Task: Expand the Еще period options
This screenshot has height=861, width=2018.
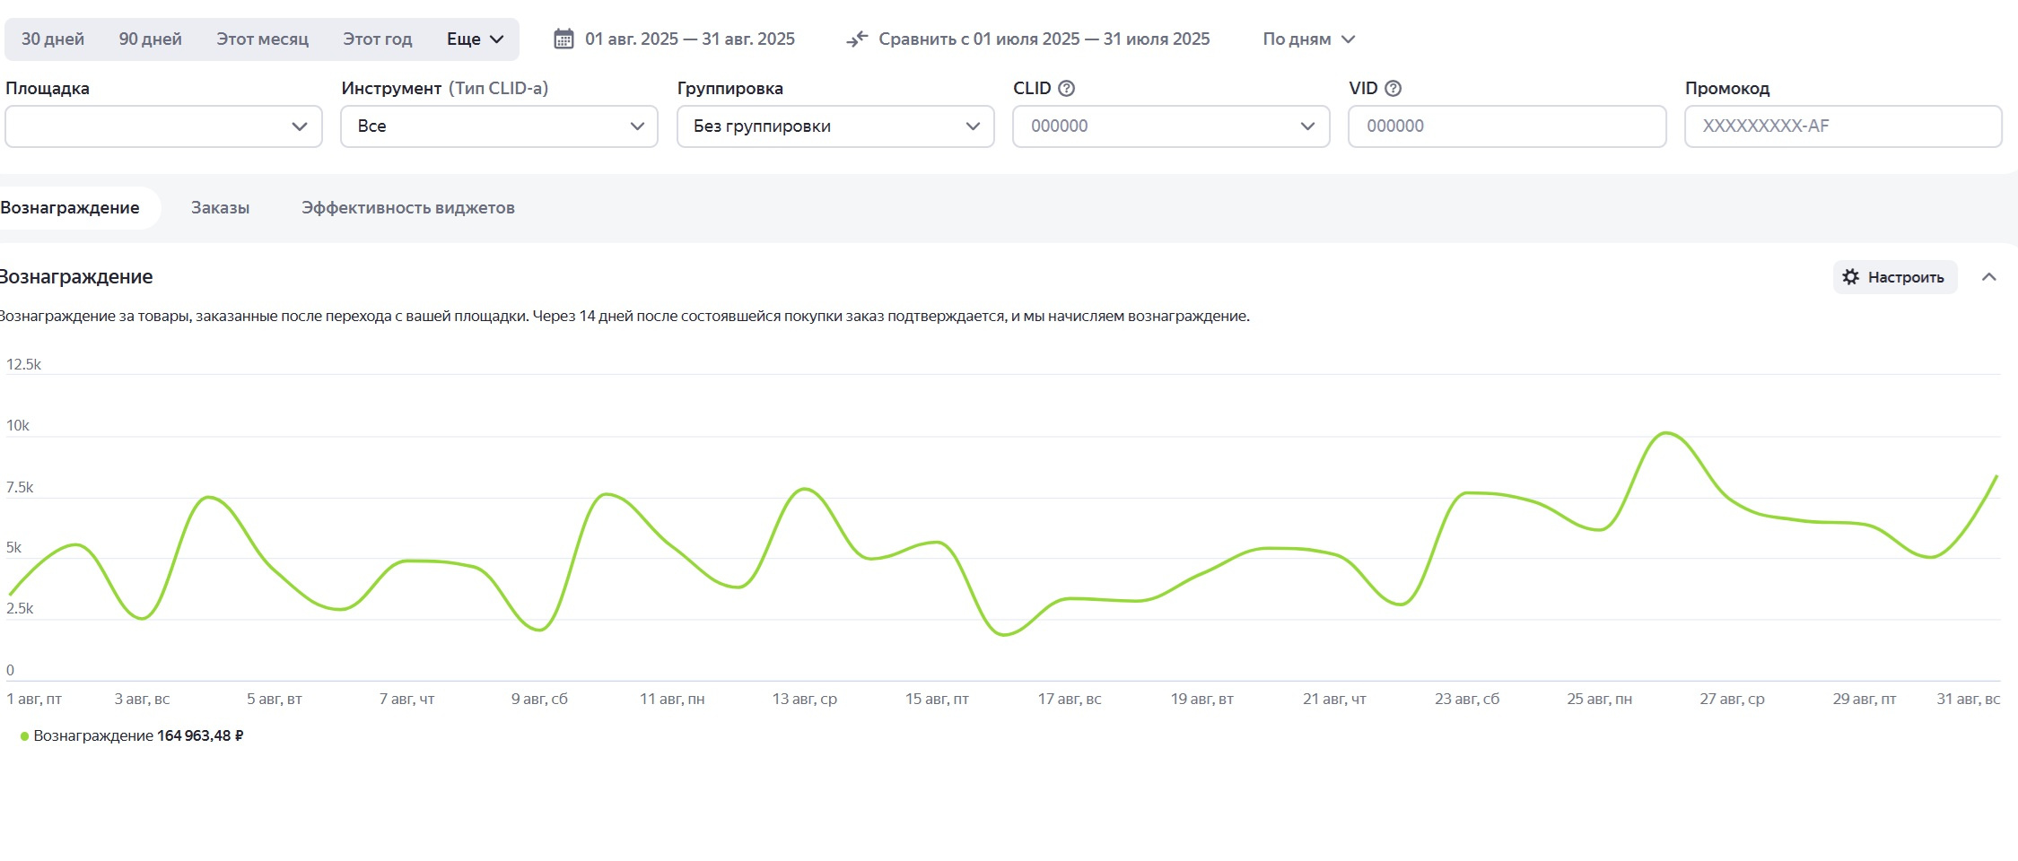Action: [475, 39]
